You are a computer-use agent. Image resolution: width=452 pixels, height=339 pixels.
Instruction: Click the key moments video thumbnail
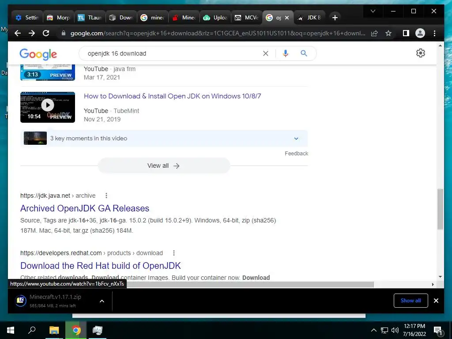tap(35, 138)
